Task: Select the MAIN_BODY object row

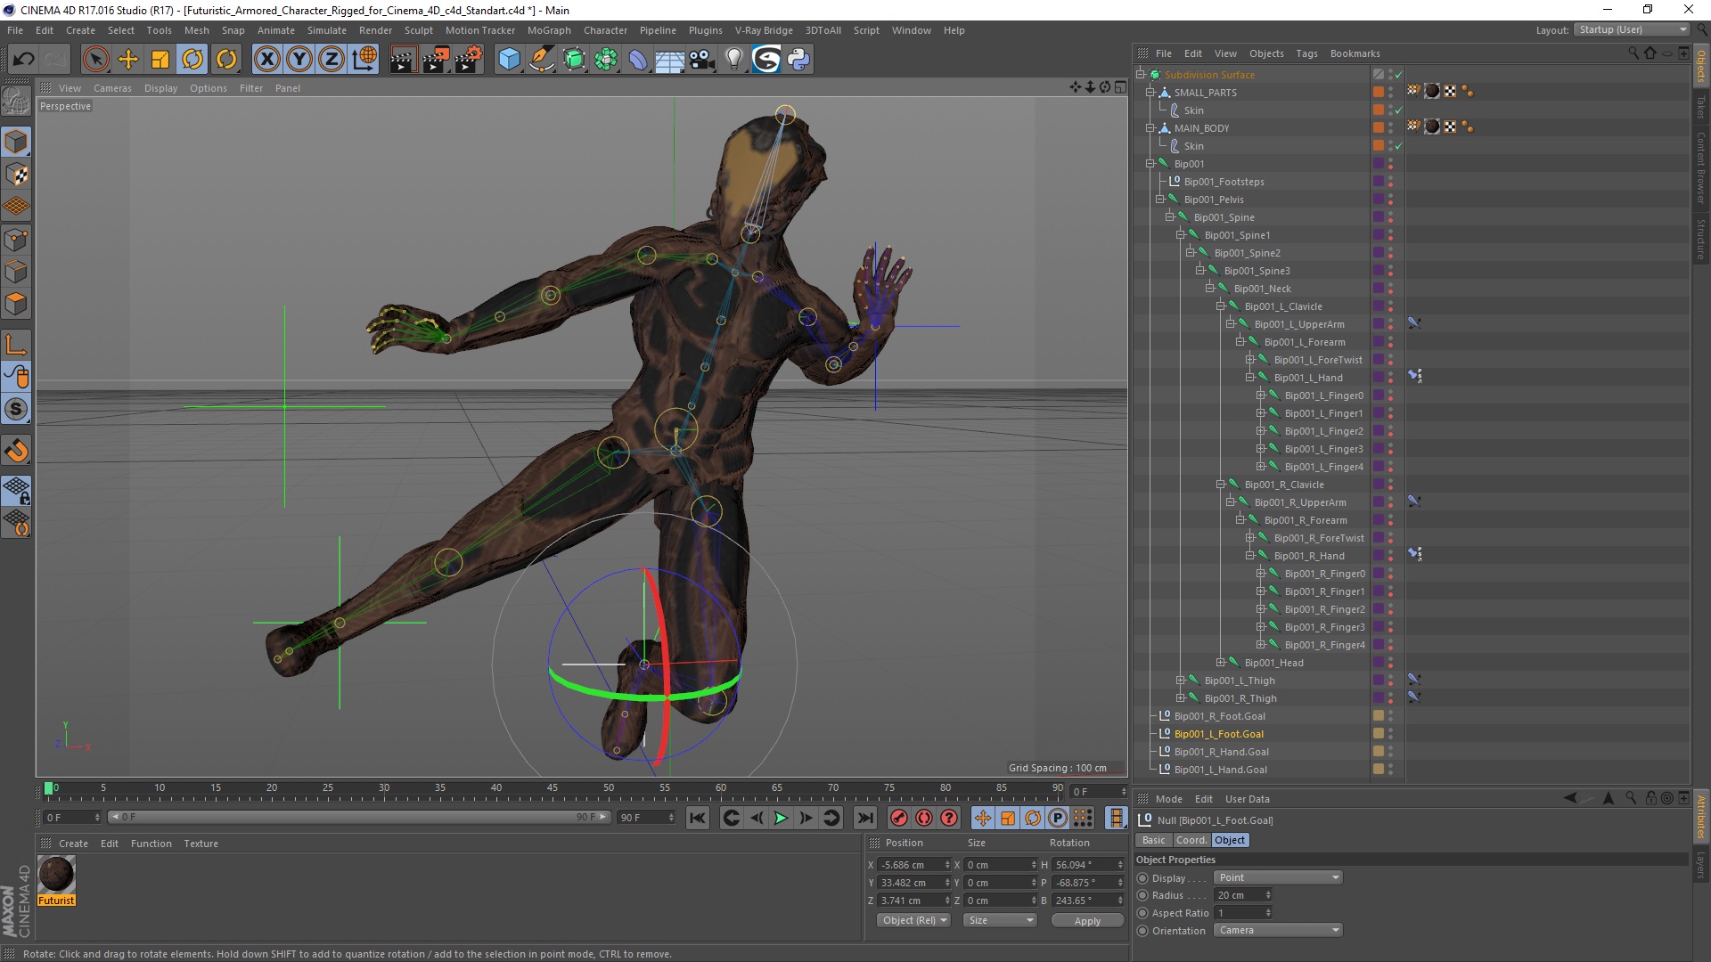Action: point(1201,128)
